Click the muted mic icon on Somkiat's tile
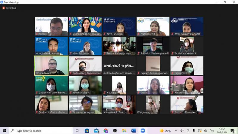The image size is (238, 134). pos(37,34)
